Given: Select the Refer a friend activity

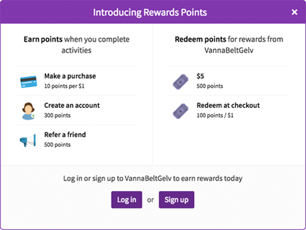Looking at the screenshot, I should point(65,135).
